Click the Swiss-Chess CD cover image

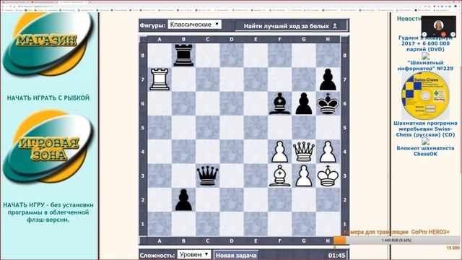point(425,96)
